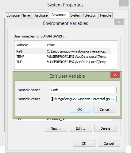
Task: Go to the System Protection tab
Action: click(x=83, y=15)
